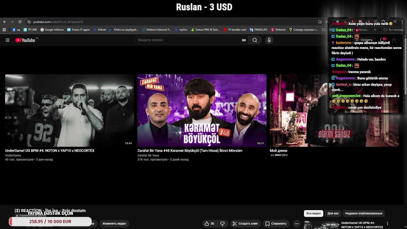Open the Elektron Hökumət bookmark
The width and height of the screenshot is (407, 229).
tap(156, 30)
